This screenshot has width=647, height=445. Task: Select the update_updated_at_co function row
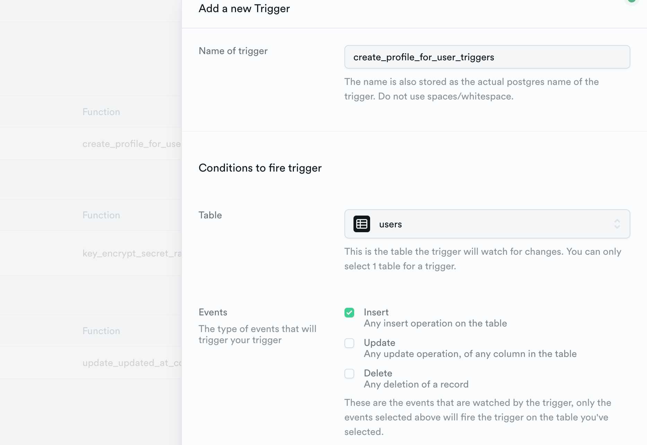coord(132,363)
